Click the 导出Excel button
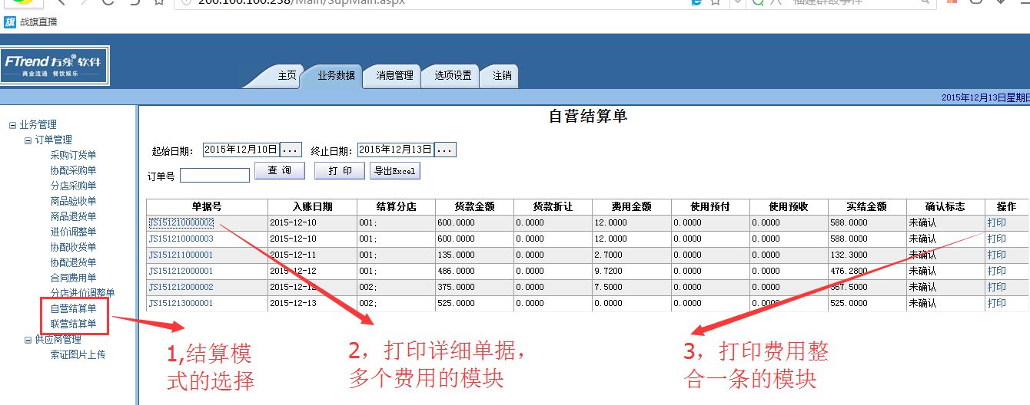Viewport: 1030px width, 405px height. tap(395, 171)
